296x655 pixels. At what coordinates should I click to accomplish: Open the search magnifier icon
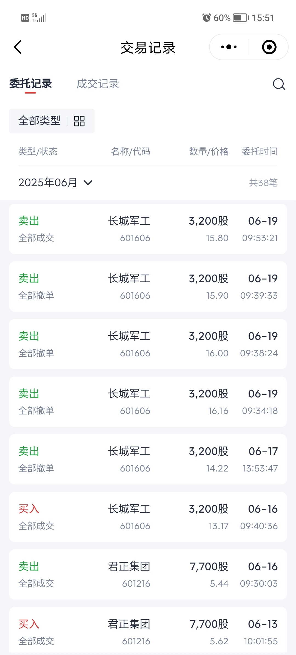coord(279,84)
